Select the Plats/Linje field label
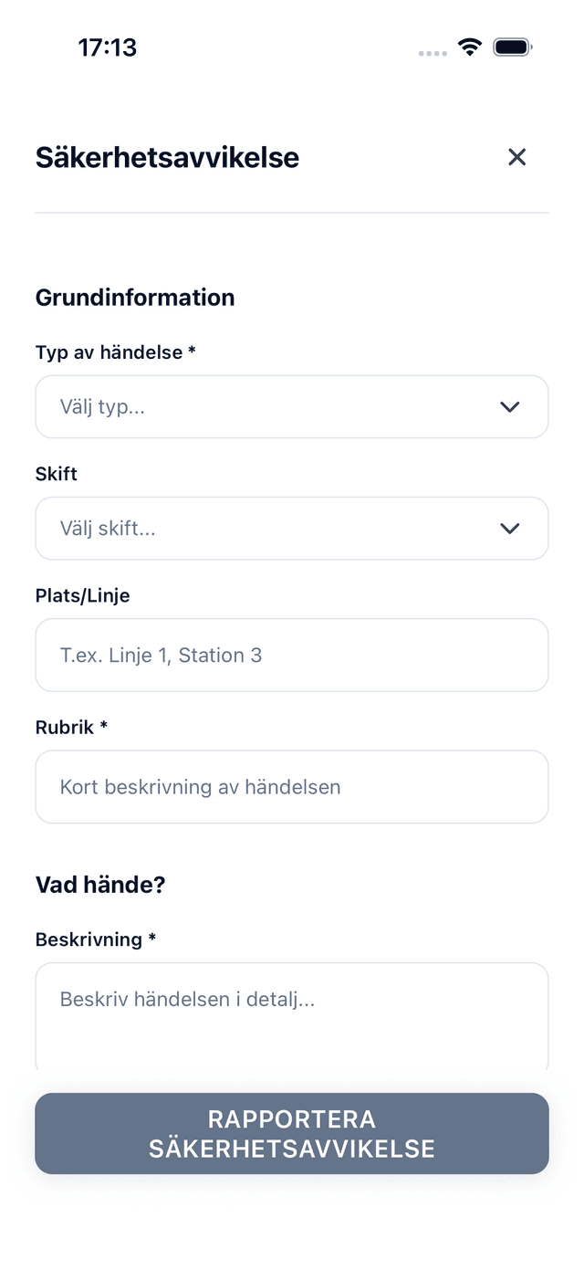The height and width of the screenshot is (1270, 584). click(x=82, y=595)
